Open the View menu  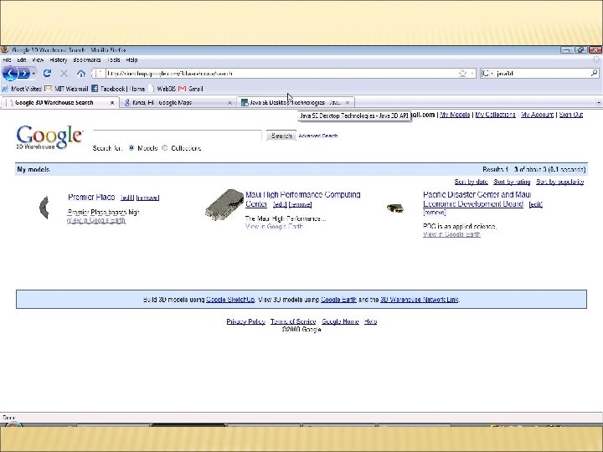(38, 60)
